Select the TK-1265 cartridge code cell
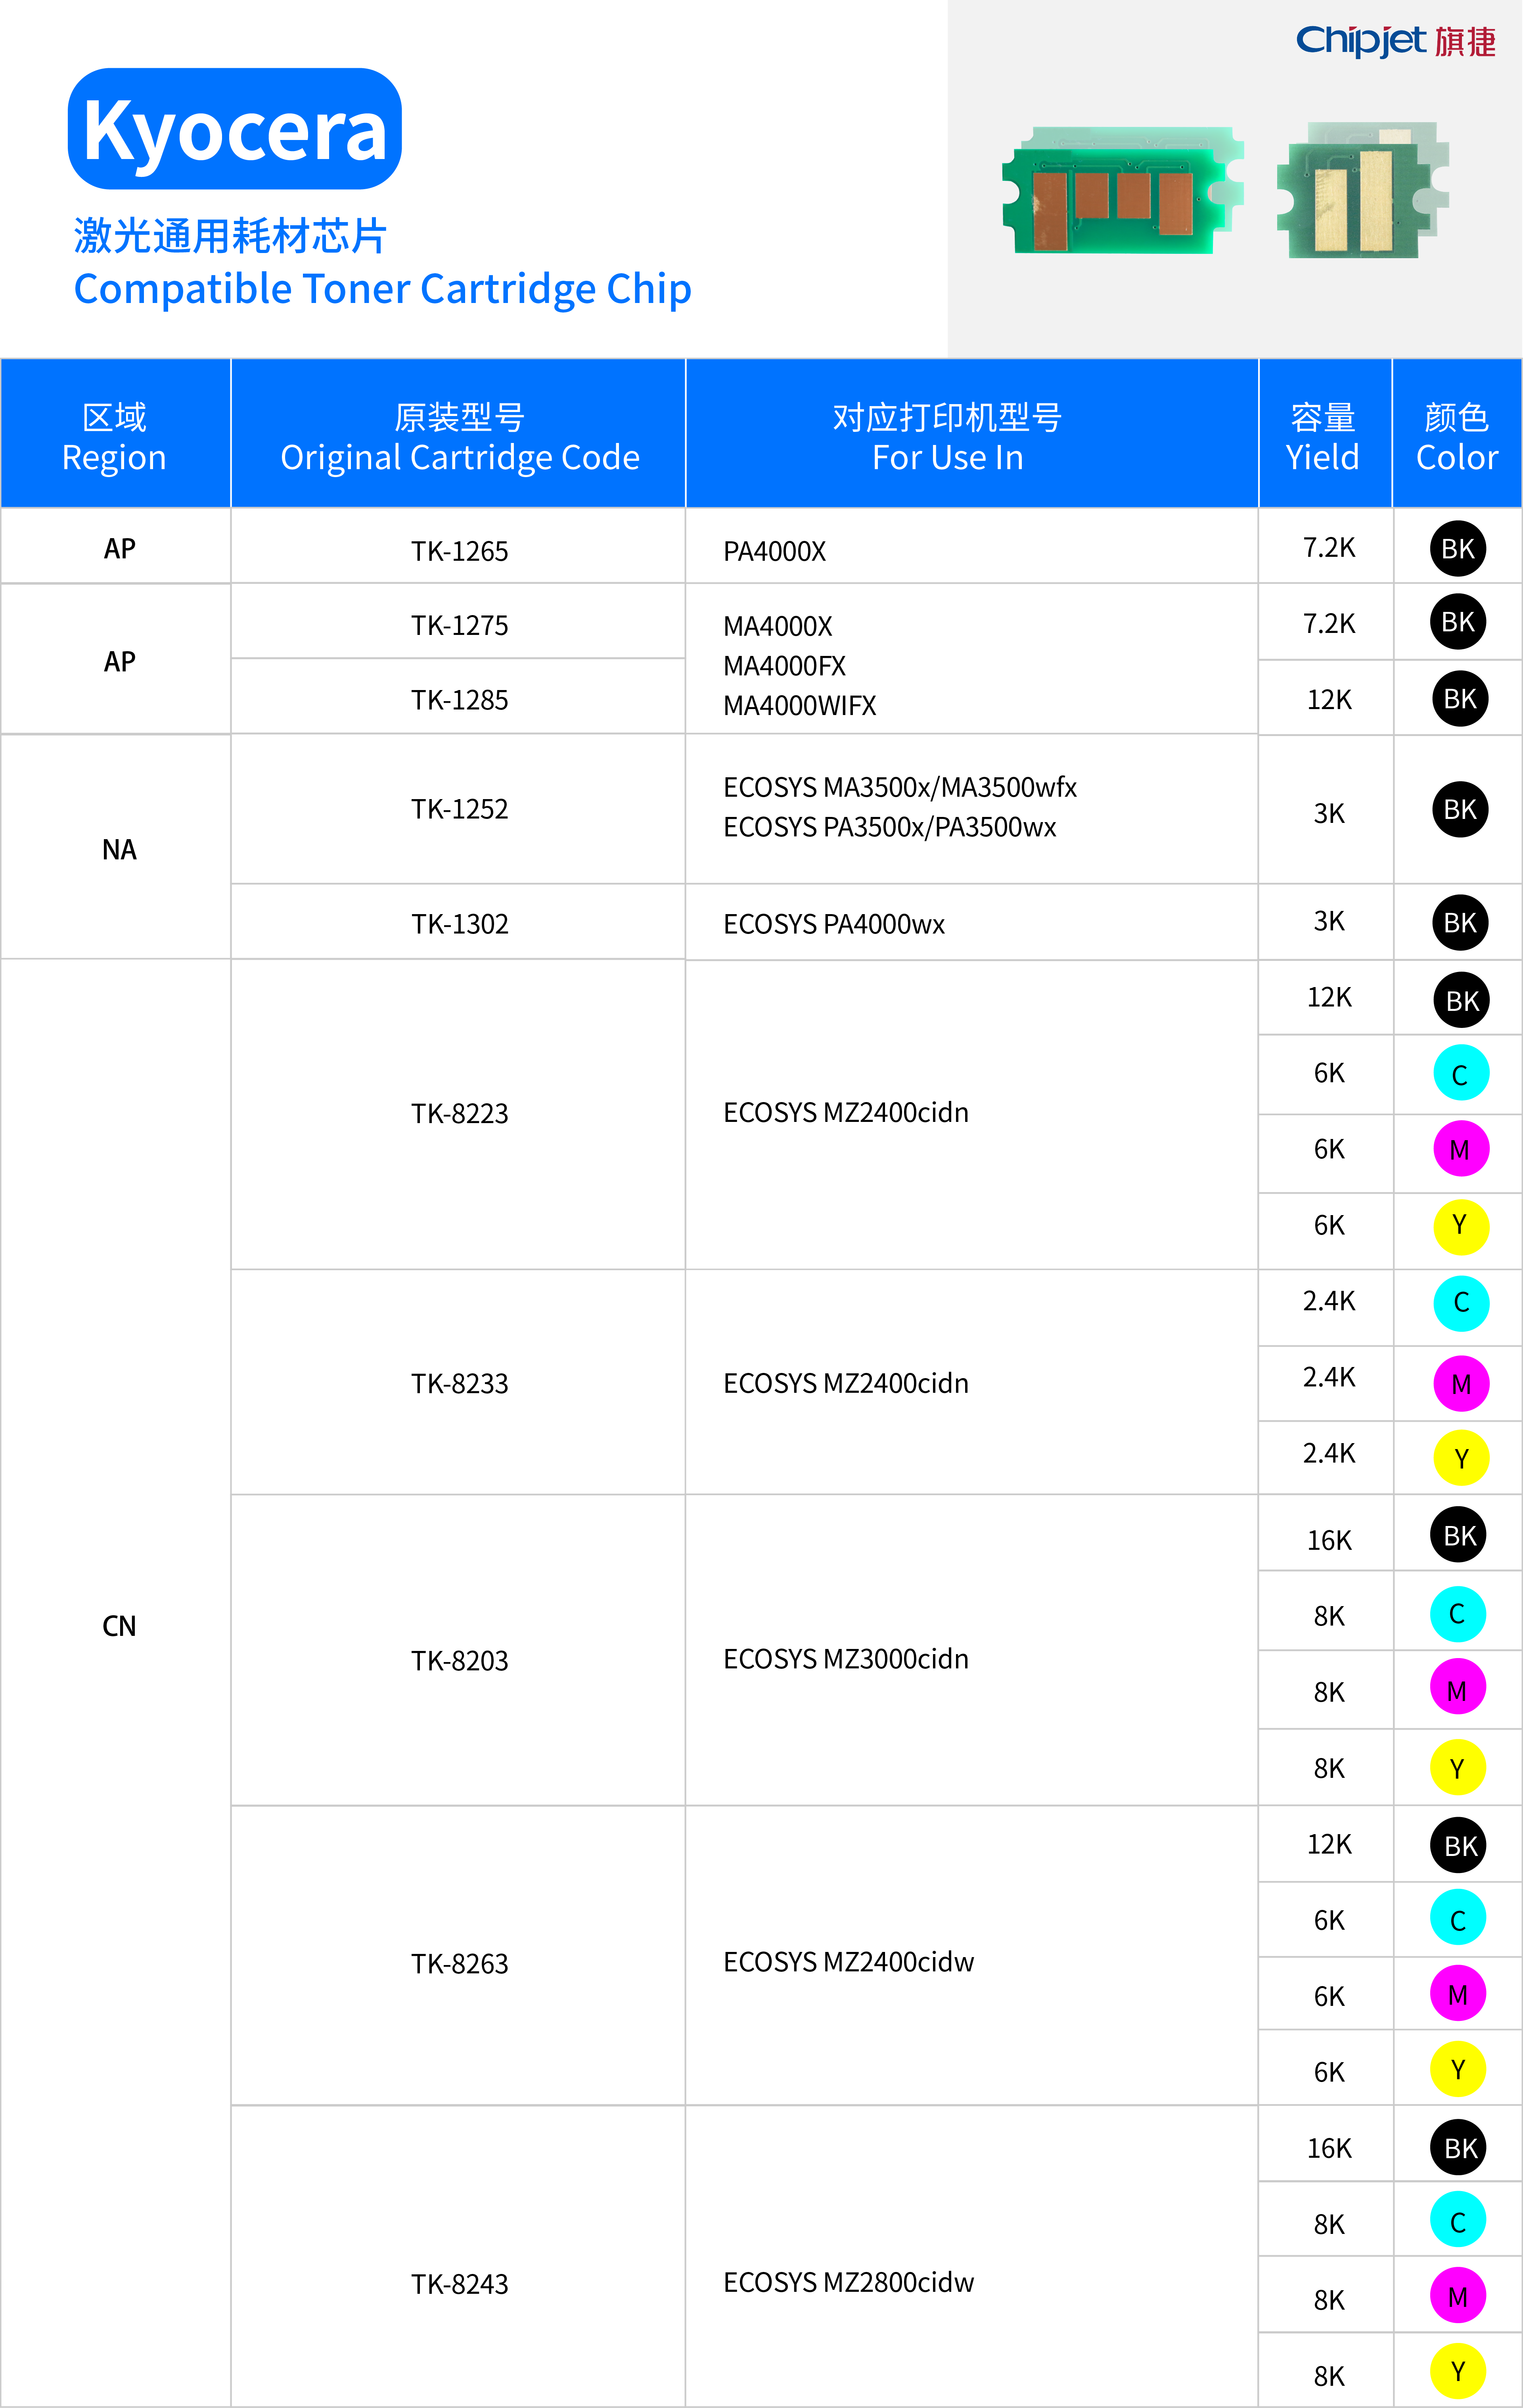Image resolution: width=1523 pixels, height=2408 pixels. click(459, 550)
